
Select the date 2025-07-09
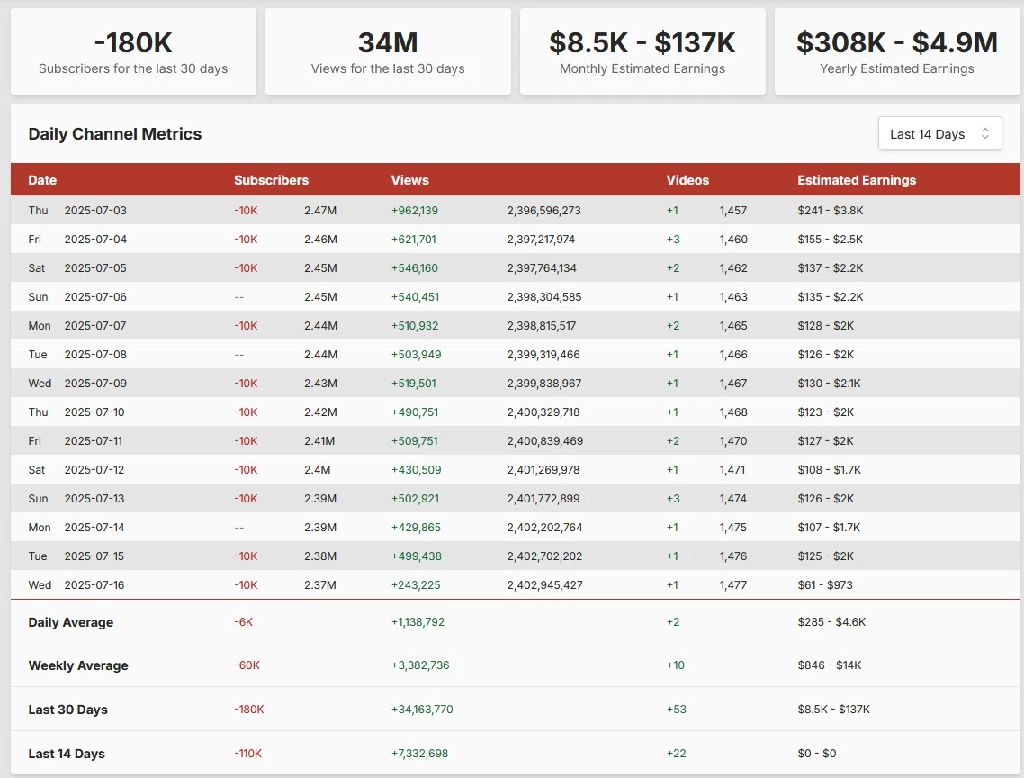pos(95,383)
